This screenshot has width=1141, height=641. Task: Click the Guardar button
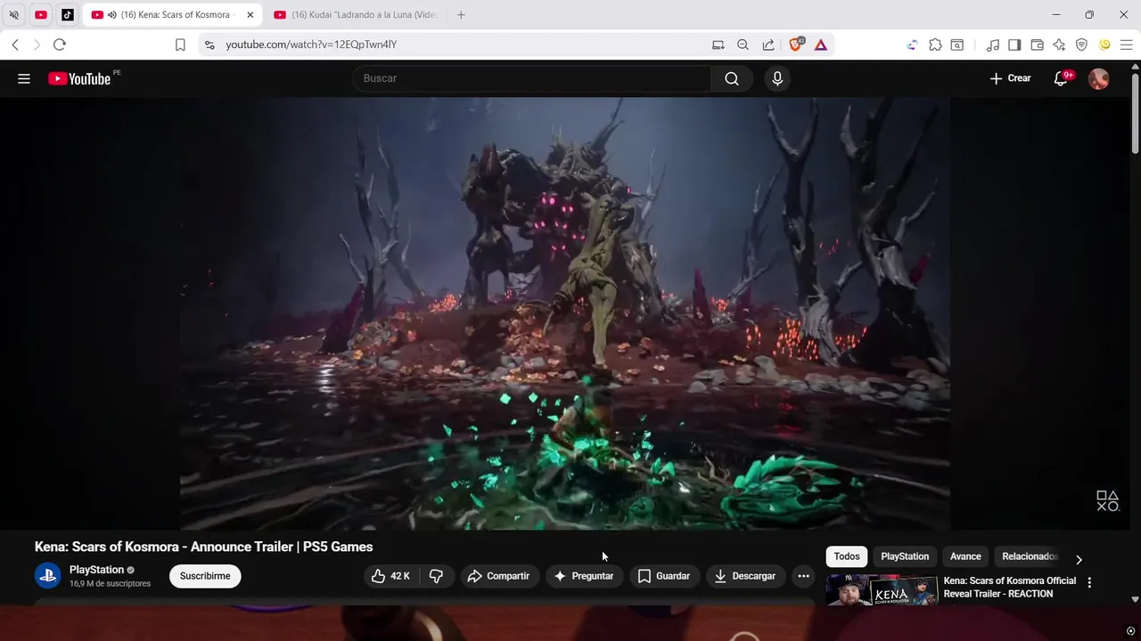(664, 576)
